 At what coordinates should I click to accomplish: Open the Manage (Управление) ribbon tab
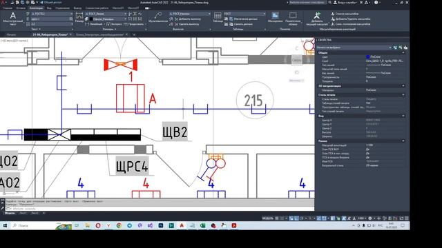click(62, 8)
